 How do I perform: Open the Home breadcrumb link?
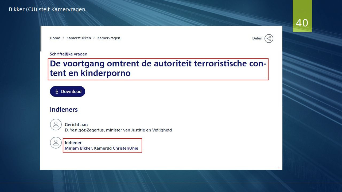pyautogui.click(x=55, y=38)
